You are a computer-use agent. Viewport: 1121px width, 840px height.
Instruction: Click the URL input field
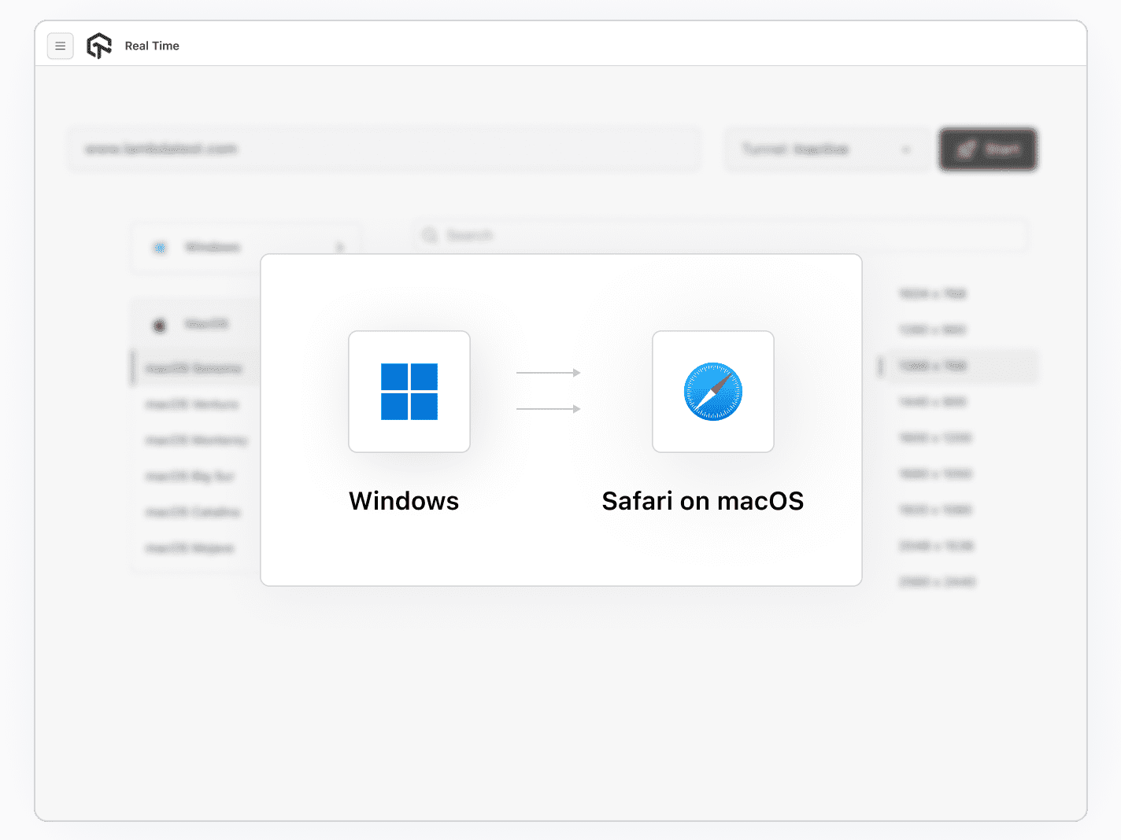point(383,149)
